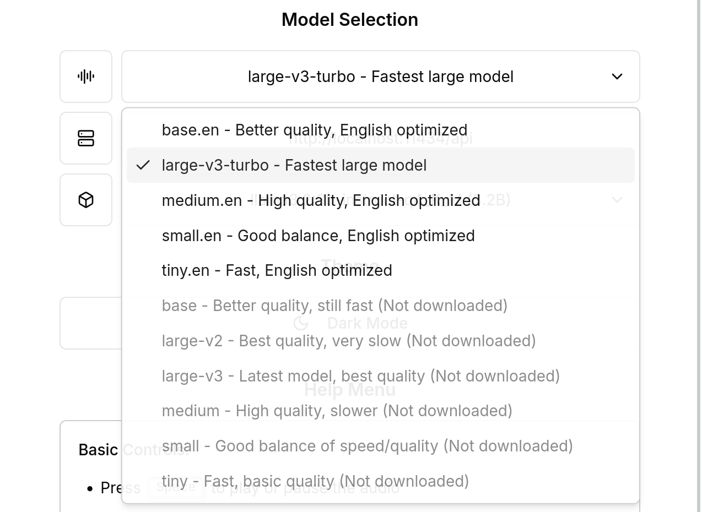This screenshot has width=702, height=512.
Task: Deselect the currently checked model entry
Action: tap(294, 165)
